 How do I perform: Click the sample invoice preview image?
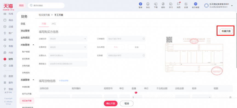tap(194, 56)
